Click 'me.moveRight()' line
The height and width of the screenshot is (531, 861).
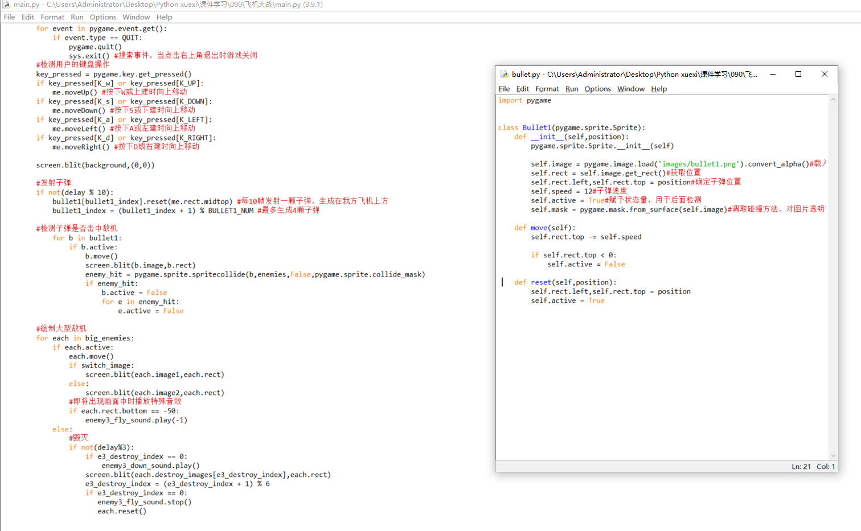click(x=81, y=147)
